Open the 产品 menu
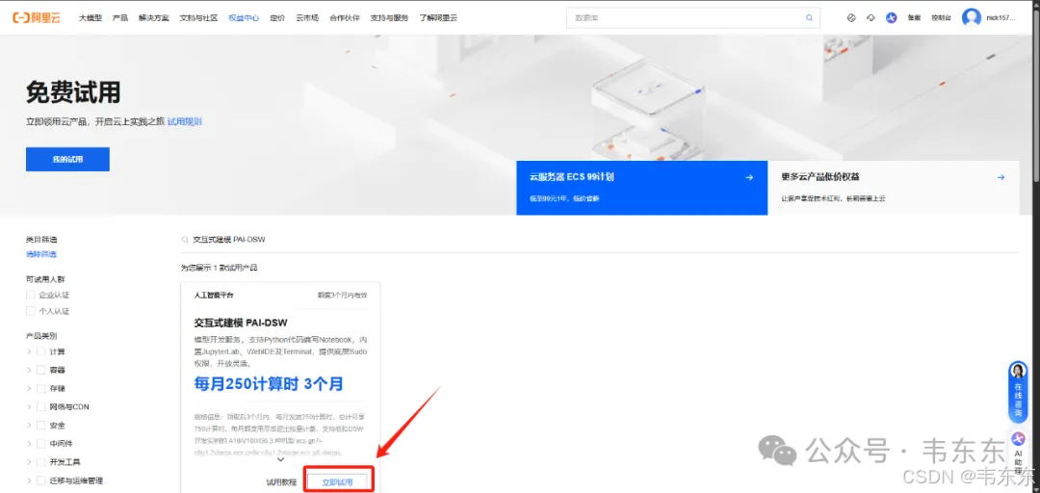 point(120,18)
